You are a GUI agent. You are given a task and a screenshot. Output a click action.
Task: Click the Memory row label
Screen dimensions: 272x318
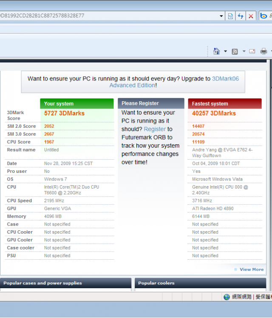click(17, 216)
